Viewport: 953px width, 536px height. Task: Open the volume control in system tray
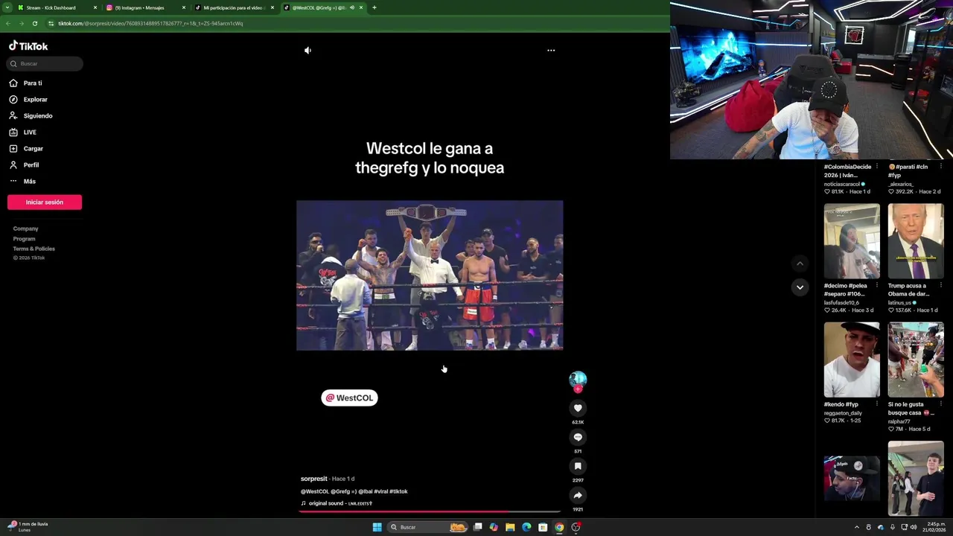click(914, 527)
